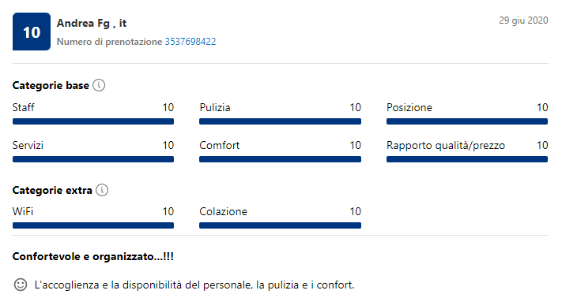Click the blue score badge showing 10

coord(32,32)
